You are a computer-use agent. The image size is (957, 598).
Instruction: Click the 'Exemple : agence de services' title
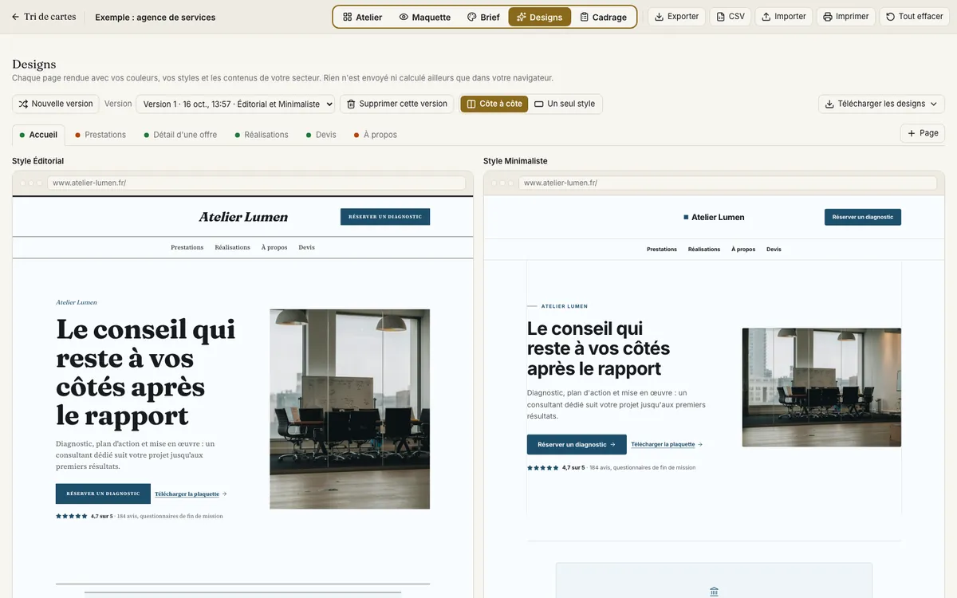pos(155,17)
